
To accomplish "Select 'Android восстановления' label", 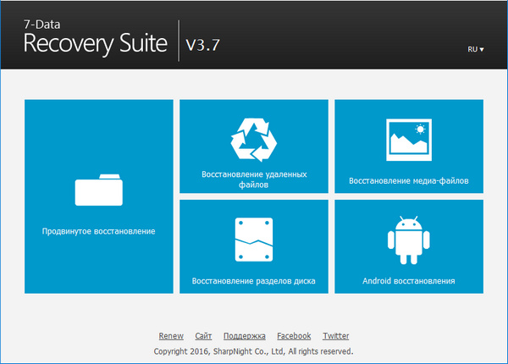I will point(409,281).
